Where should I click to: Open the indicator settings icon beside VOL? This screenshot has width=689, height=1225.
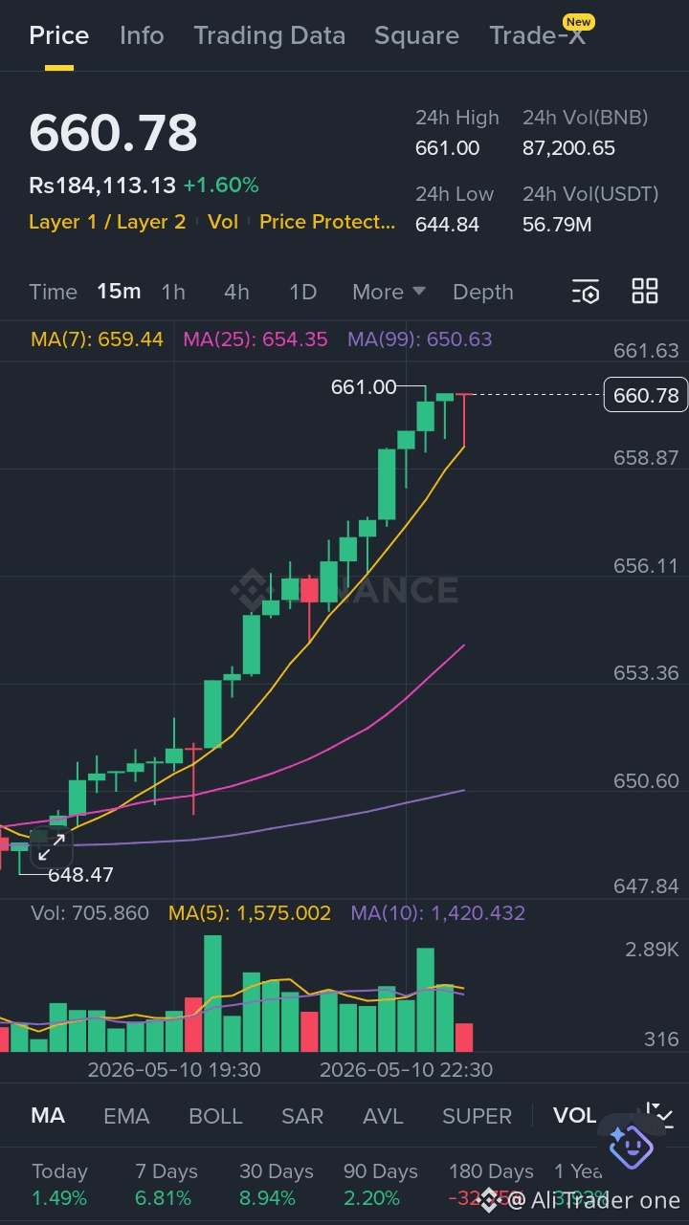pyautogui.click(x=660, y=1115)
